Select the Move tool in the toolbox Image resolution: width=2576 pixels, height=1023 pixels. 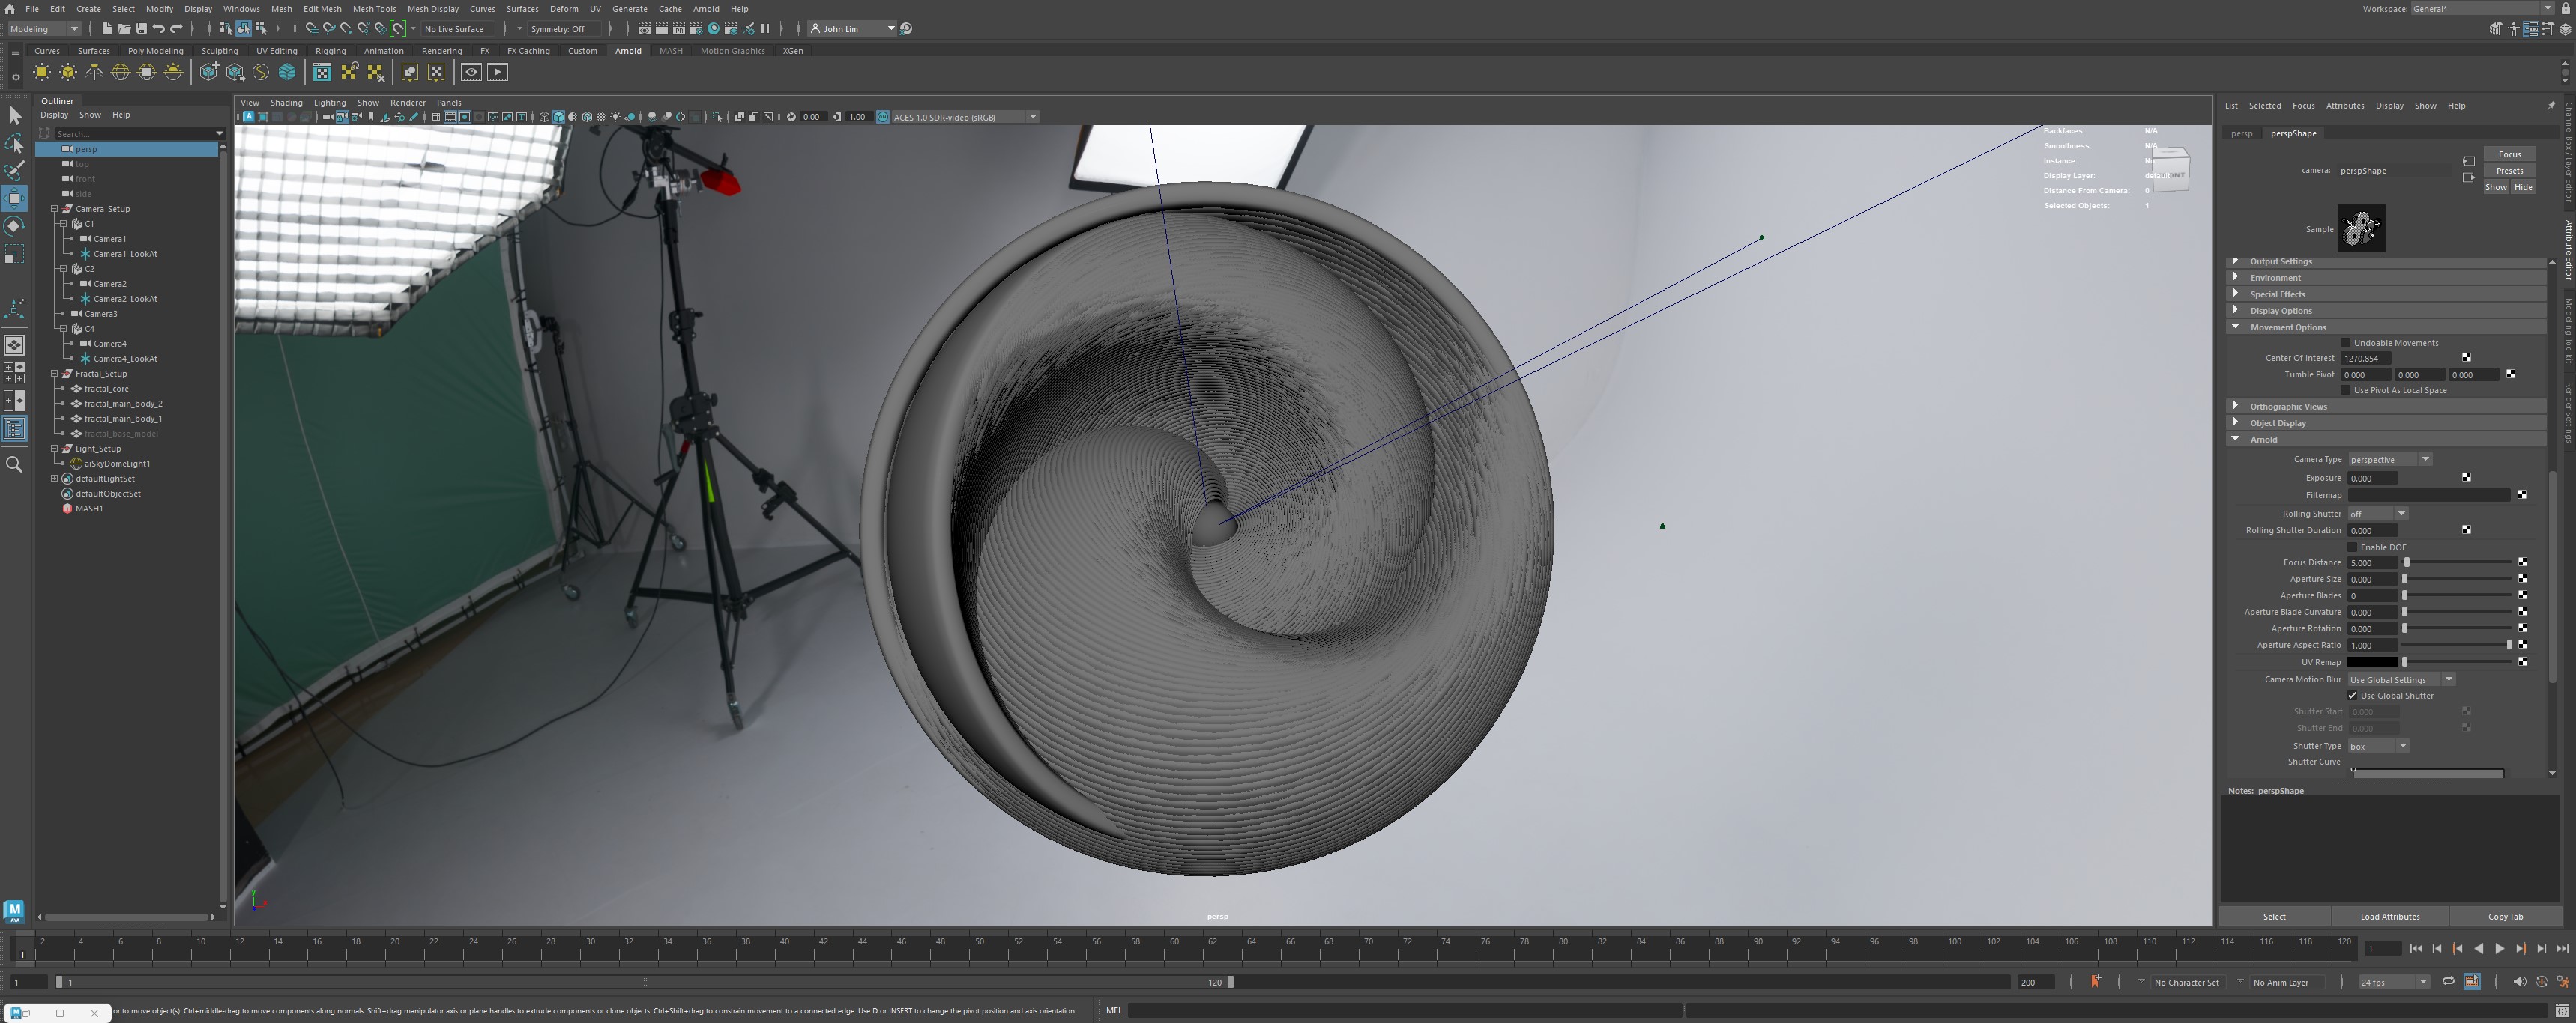pyautogui.click(x=14, y=198)
